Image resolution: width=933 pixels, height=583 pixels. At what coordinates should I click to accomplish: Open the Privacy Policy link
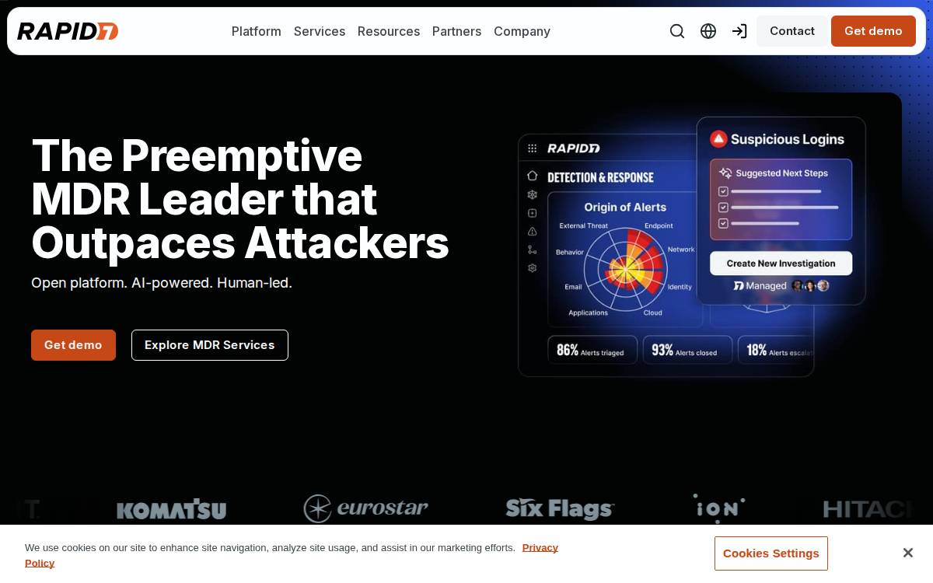click(x=540, y=547)
